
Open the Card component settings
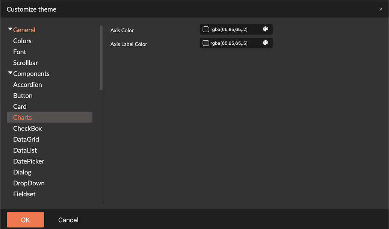[20, 106]
